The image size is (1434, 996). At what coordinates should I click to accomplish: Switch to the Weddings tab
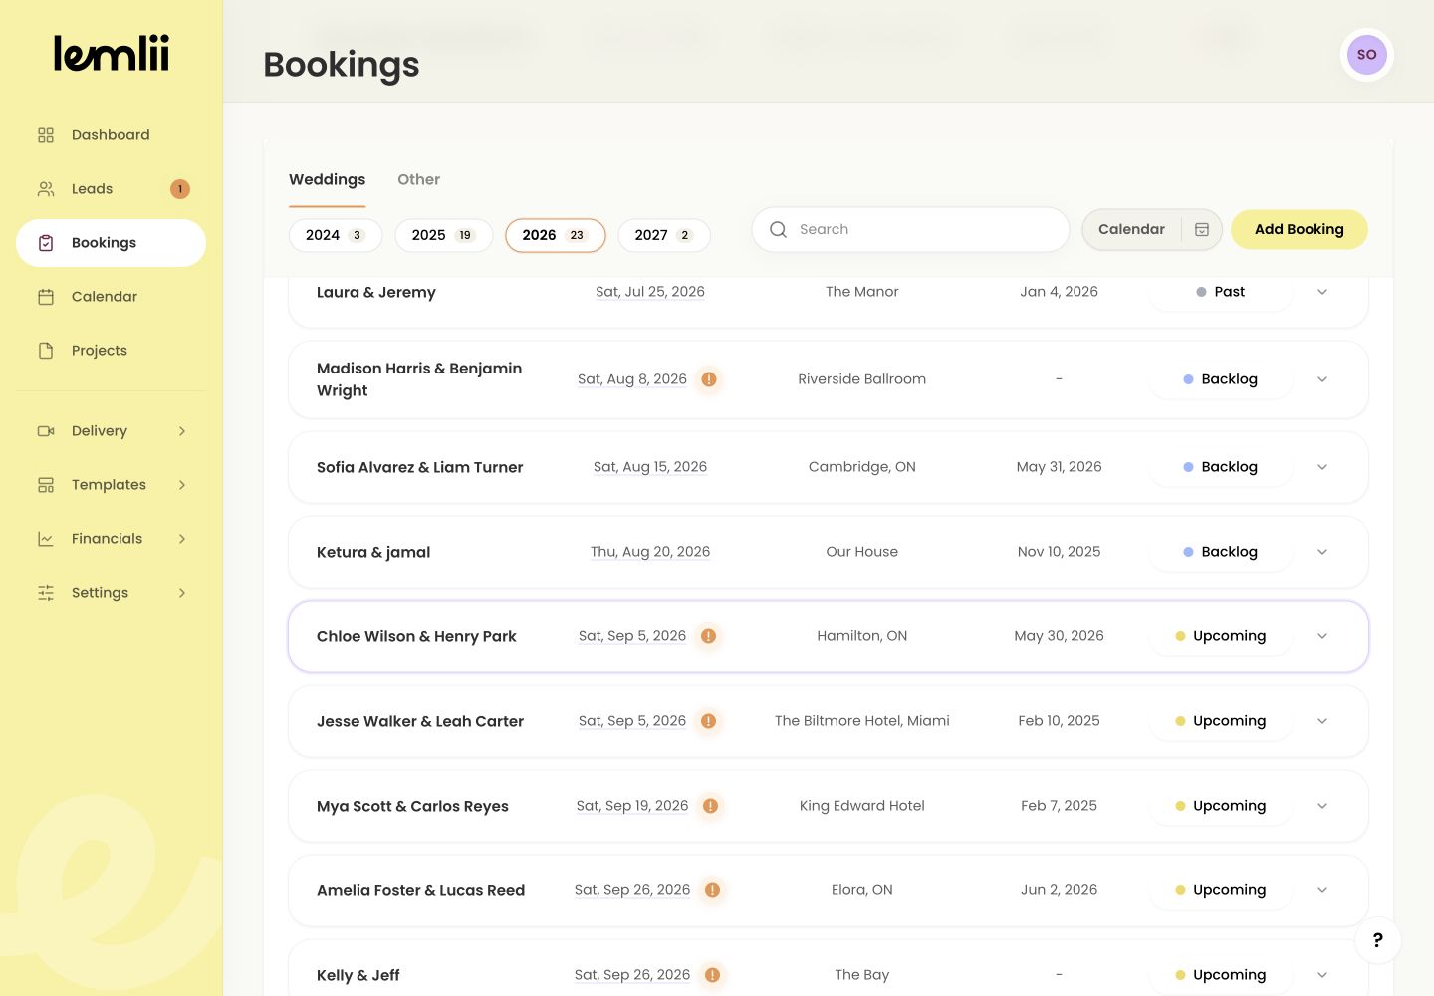click(328, 180)
